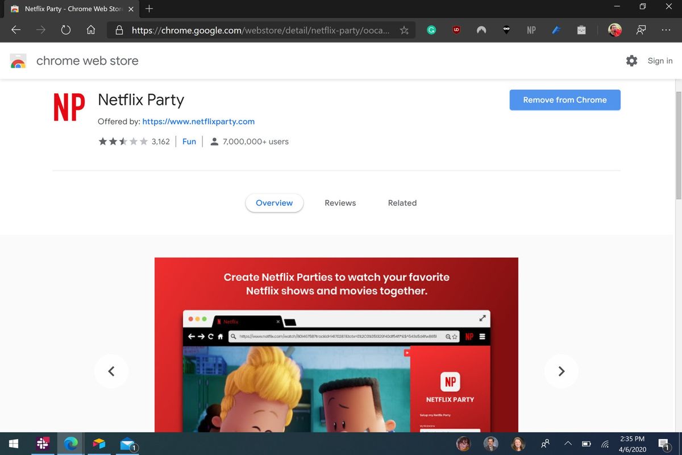Advance carousel with the right arrow
The width and height of the screenshot is (682, 455).
(562, 371)
